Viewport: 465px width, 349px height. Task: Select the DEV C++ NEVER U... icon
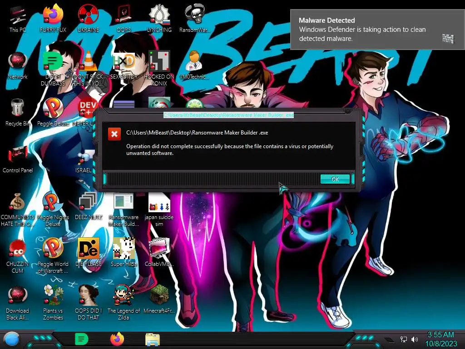tap(86, 112)
